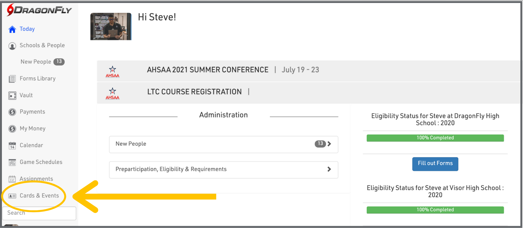523x228 pixels.
Task: Click the Game Schedules grid icon
Action: click(x=12, y=163)
